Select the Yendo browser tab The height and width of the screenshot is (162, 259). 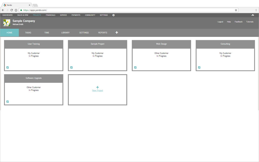(16, 5)
